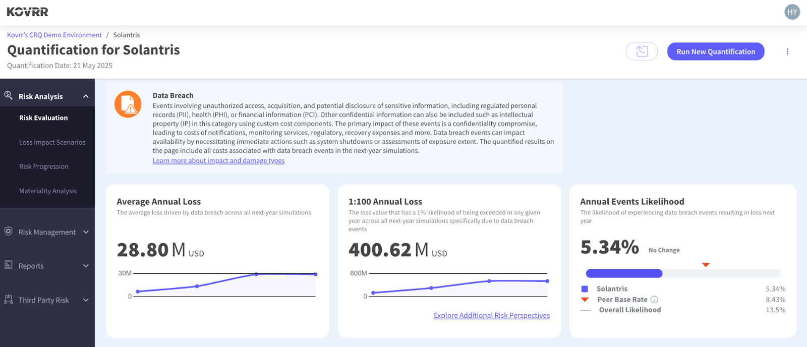Click the Overall Likelihood 13.5% value
This screenshot has width=807, height=347.
tap(775, 310)
